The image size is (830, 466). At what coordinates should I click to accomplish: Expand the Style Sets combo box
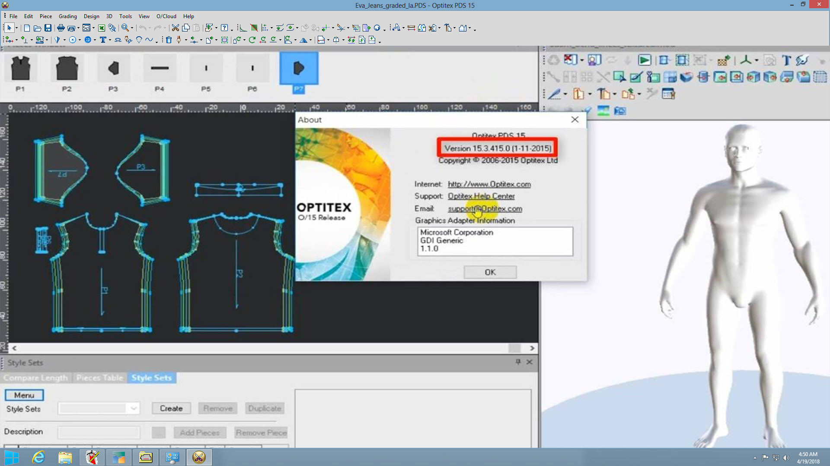tap(134, 408)
